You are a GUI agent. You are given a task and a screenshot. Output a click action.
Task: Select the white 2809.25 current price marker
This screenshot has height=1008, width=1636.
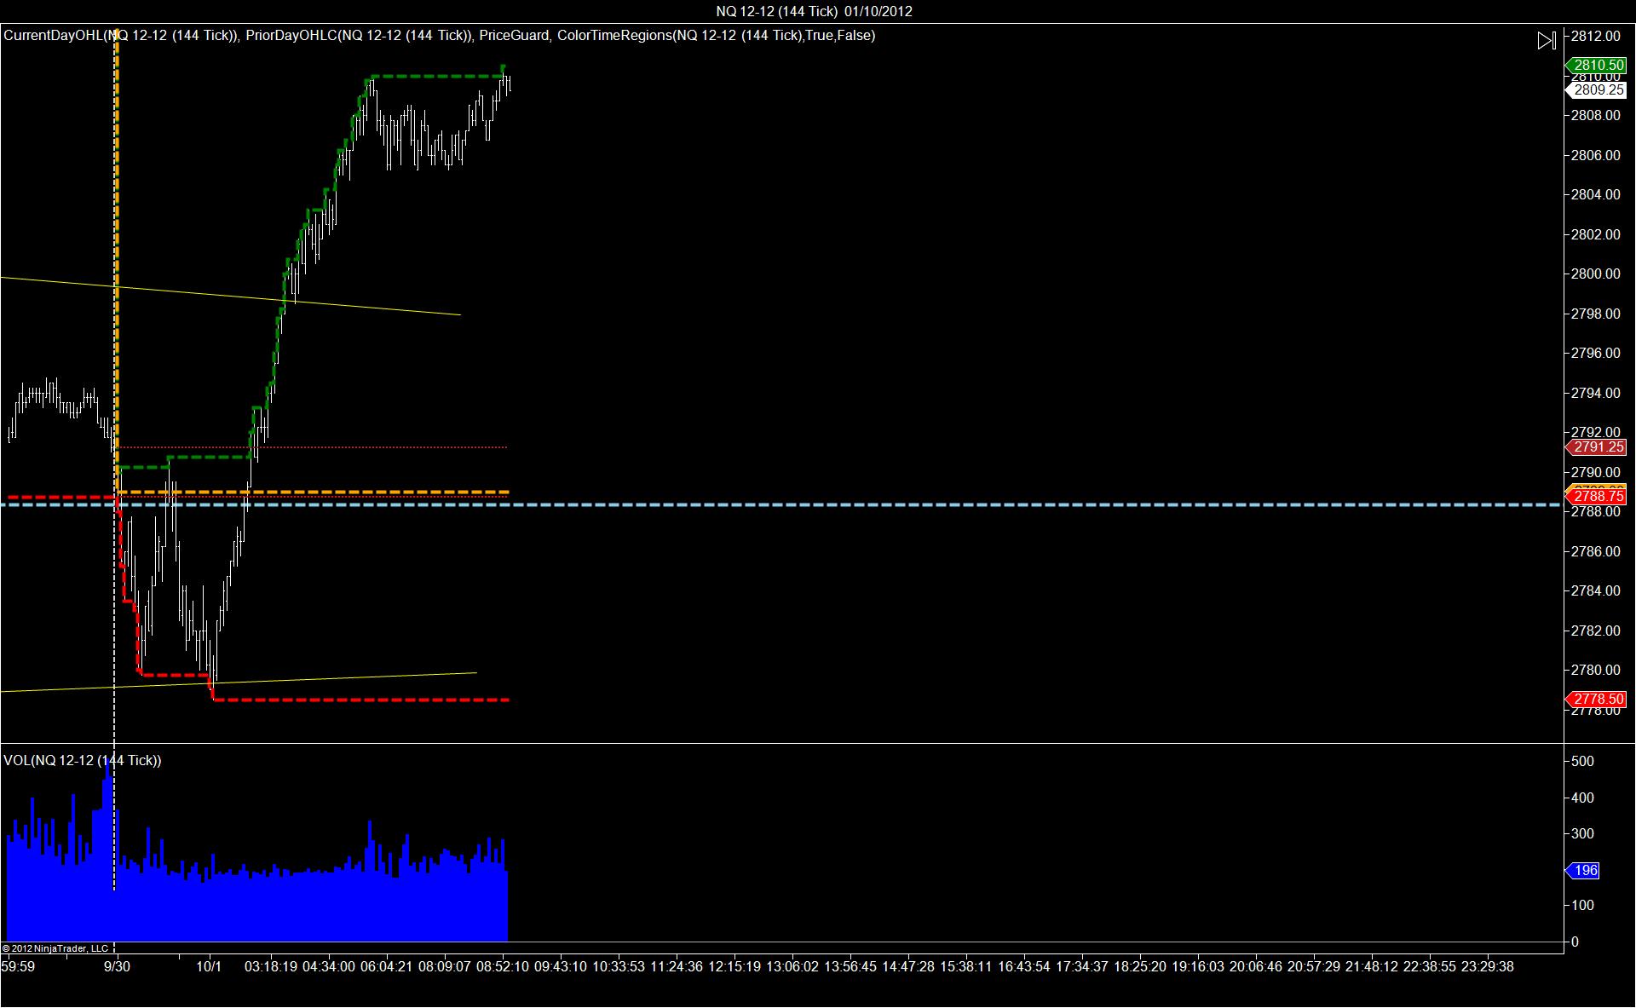click(x=1596, y=89)
